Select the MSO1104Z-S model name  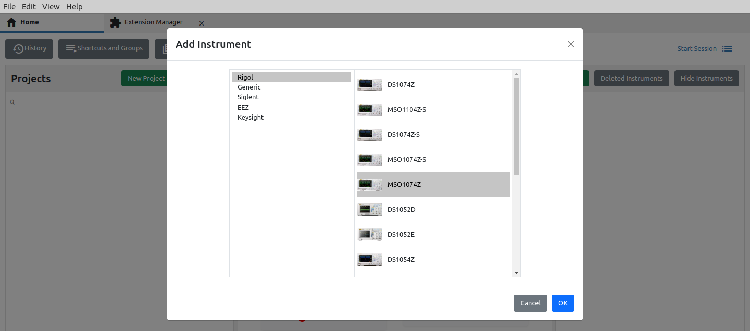[407, 110]
